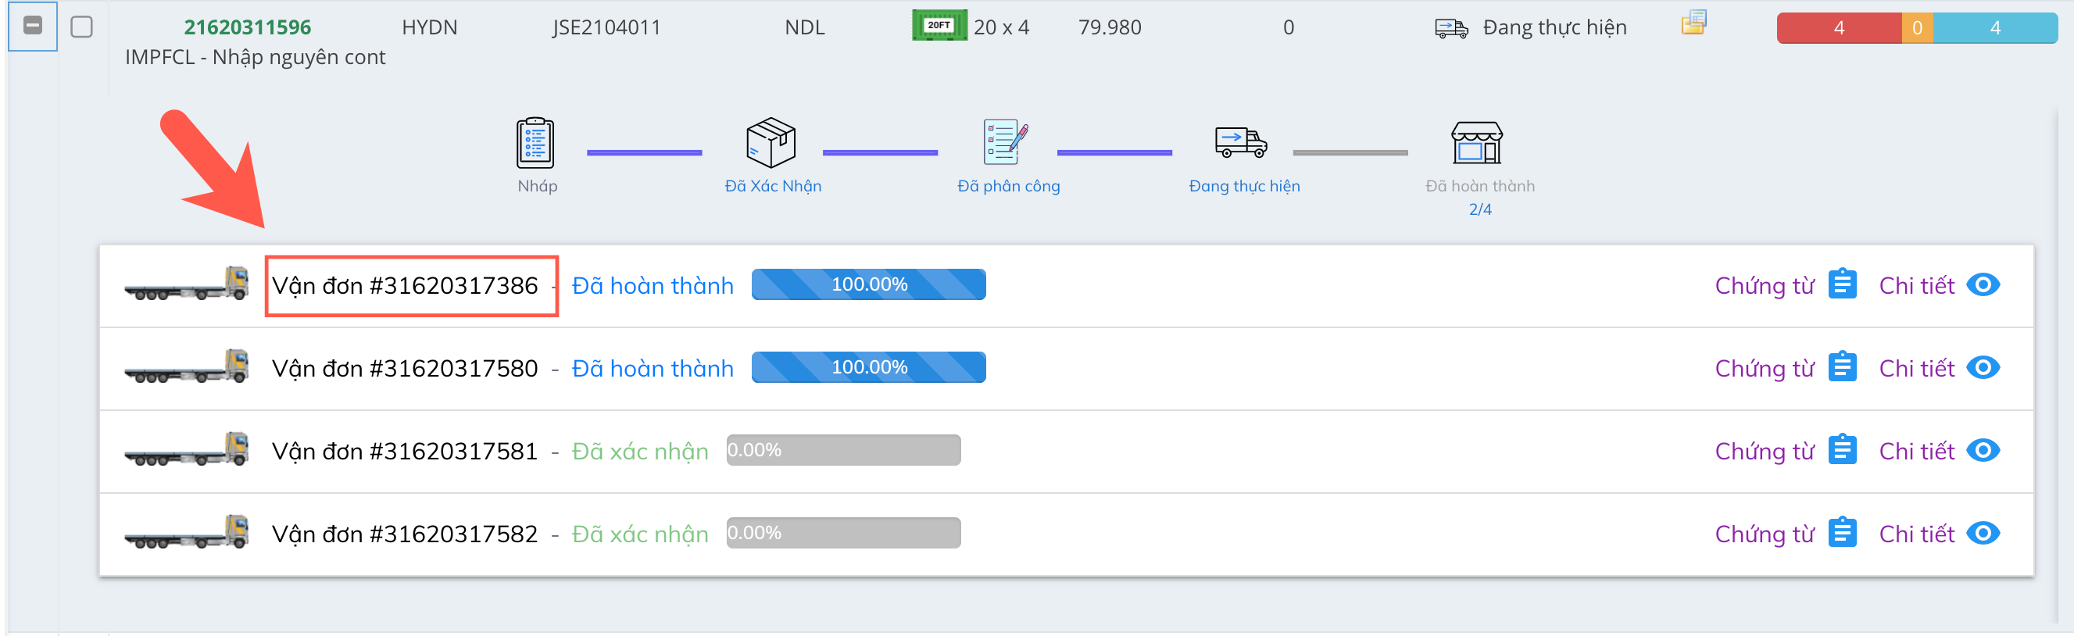This screenshot has height=636, width=2074.
Task: Click the 20FT container icon
Action: coord(939,26)
